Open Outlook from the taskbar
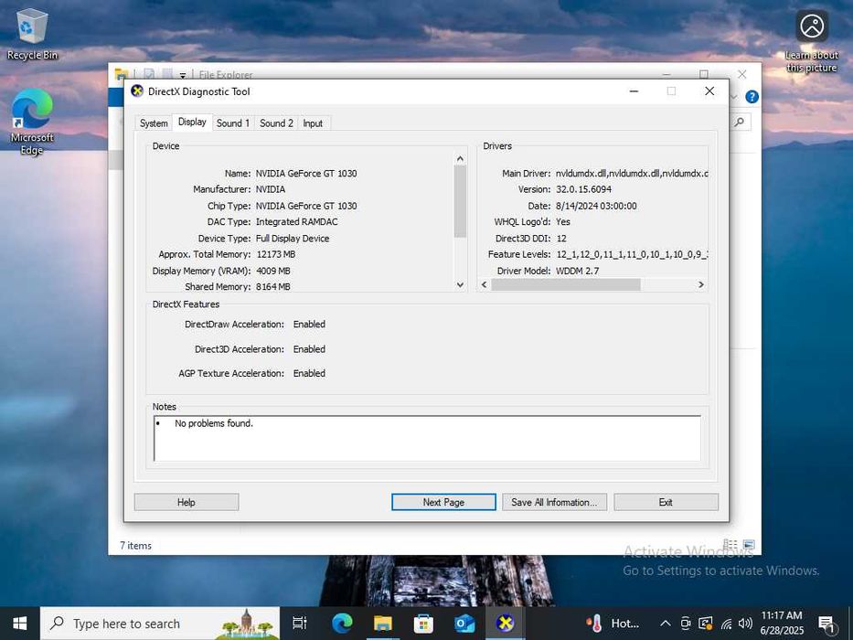This screenshot has width=853, height=640. pos(464,624)
